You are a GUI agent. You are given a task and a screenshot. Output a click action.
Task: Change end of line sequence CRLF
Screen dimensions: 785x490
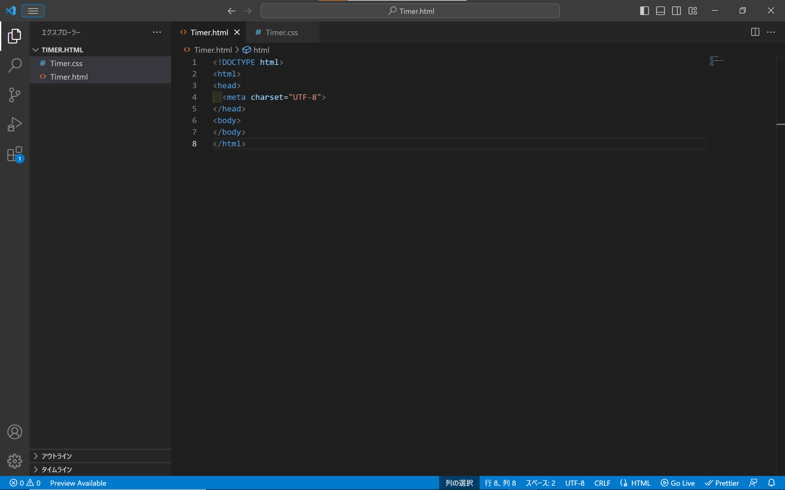602,483
